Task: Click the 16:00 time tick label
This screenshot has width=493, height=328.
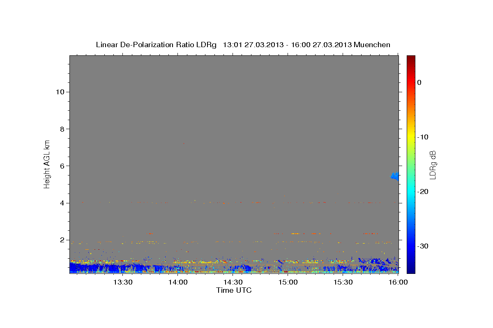Action: [x=398, y=282]
